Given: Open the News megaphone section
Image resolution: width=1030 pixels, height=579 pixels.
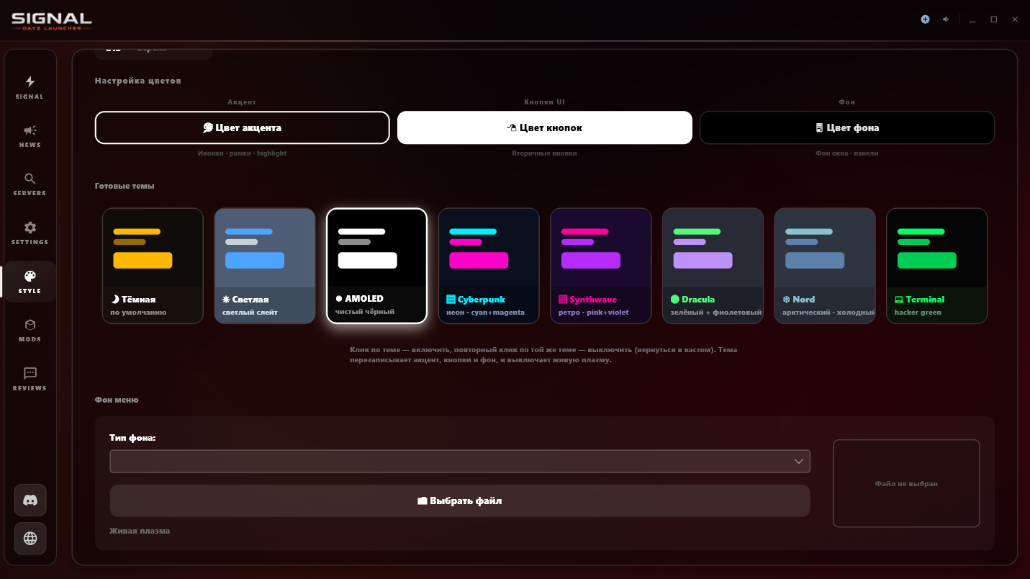Looking at the screenshot, I should coord(30,135).
